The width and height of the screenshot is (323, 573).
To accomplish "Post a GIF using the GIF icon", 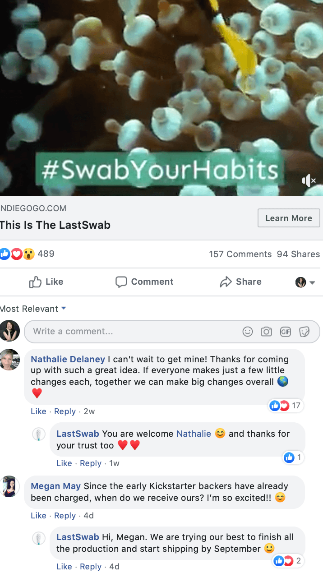I will tap(285, 332).
